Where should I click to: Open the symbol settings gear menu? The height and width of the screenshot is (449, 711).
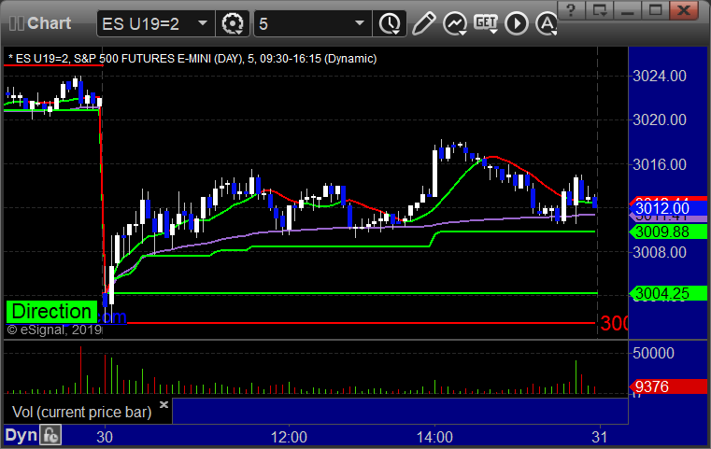[x=232, y=23]
